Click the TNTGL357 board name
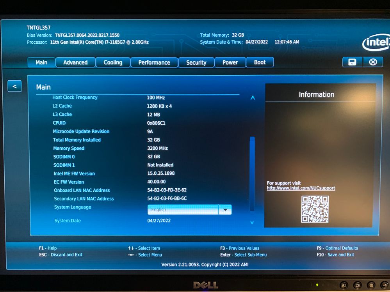 [39, 28]
